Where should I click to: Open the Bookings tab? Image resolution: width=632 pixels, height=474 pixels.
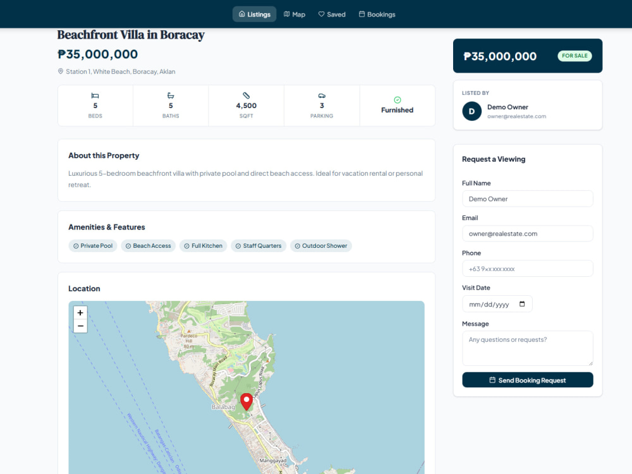(377, 14)
